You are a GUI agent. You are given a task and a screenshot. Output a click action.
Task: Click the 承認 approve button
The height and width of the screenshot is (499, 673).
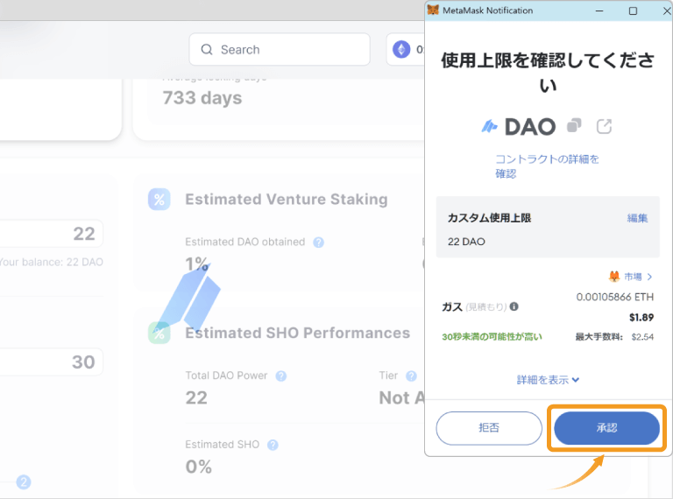(606, 428)
